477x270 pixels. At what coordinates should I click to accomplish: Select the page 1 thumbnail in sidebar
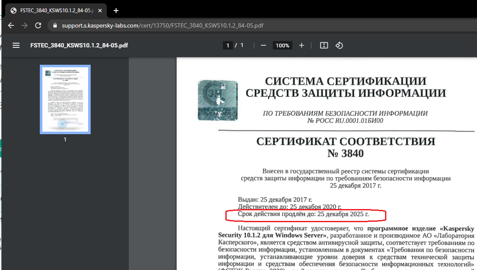65,99
